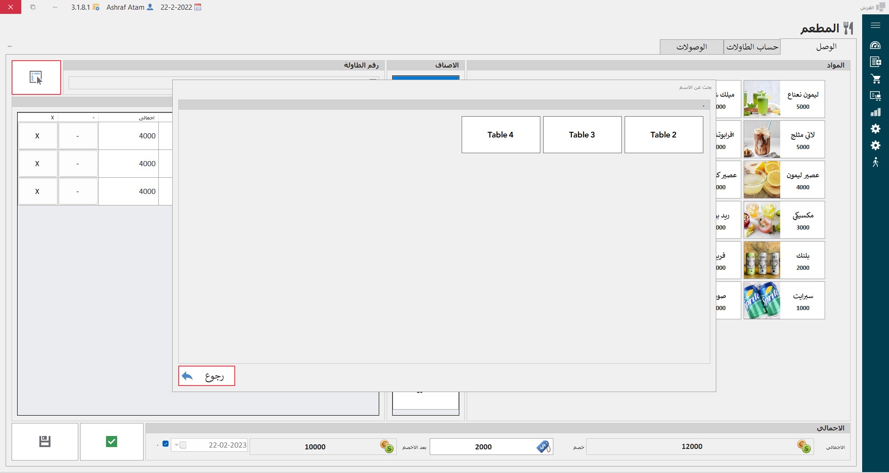
Task: Open the bar chart reports icon
Action: 875,112
